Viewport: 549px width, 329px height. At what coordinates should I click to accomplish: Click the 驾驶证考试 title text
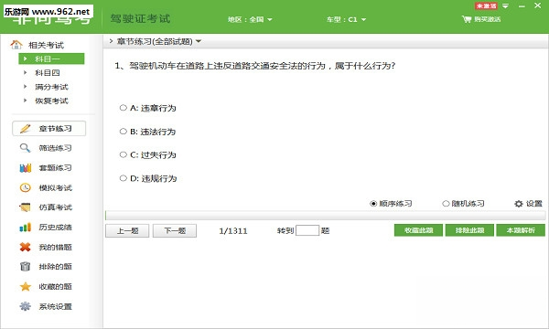coord(140,18)
